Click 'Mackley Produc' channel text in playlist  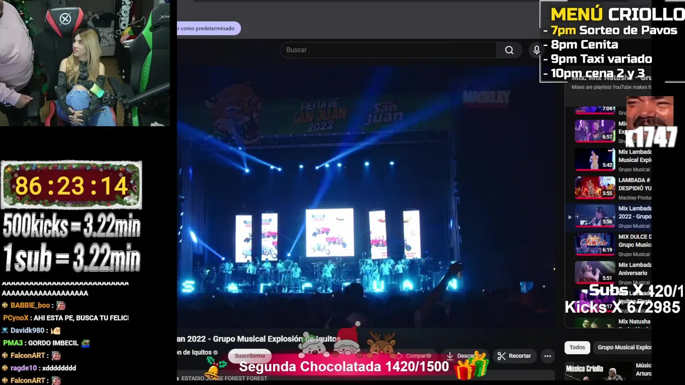click(635, 198)
